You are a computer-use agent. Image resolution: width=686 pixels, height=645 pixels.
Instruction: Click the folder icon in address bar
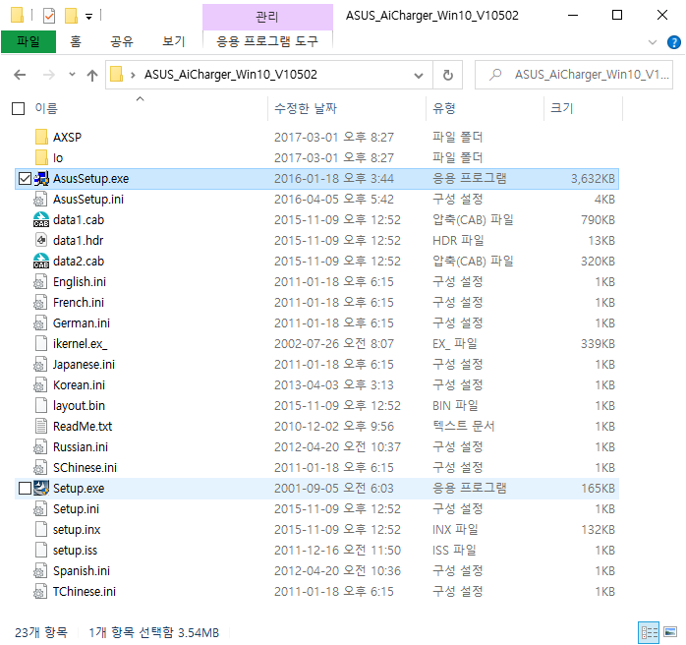116,75
